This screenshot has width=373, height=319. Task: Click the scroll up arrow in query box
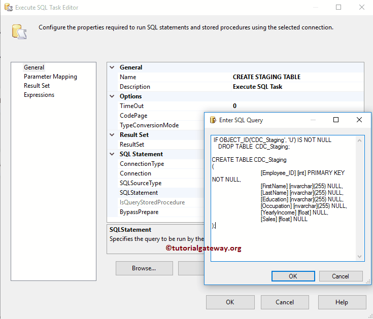[x=359, y=140]
